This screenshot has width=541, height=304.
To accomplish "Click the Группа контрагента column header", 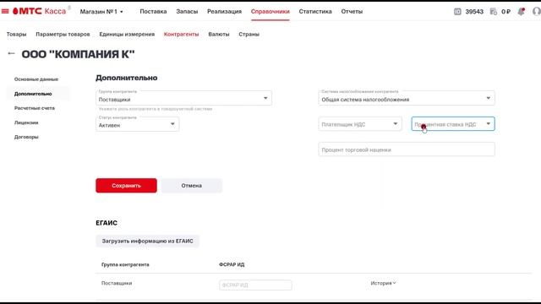I will pos(125,264).
